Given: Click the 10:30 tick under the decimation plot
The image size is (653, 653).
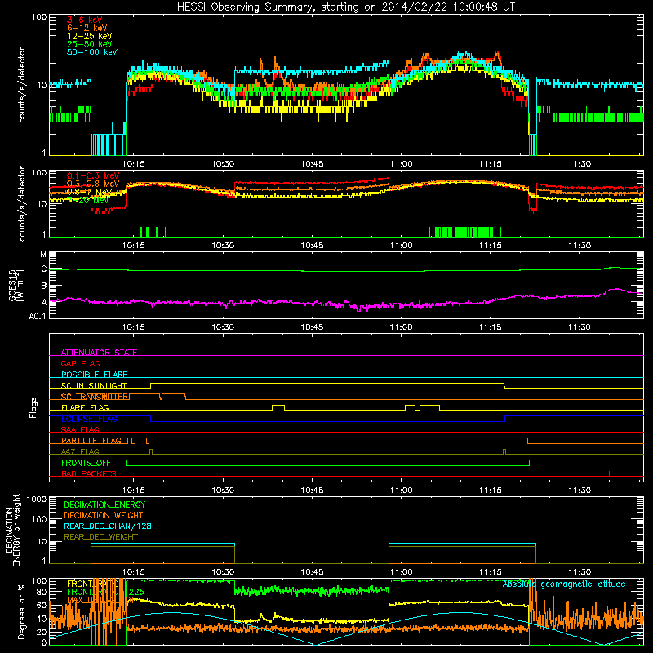Looking at the screenshot, I should [223, 571].
